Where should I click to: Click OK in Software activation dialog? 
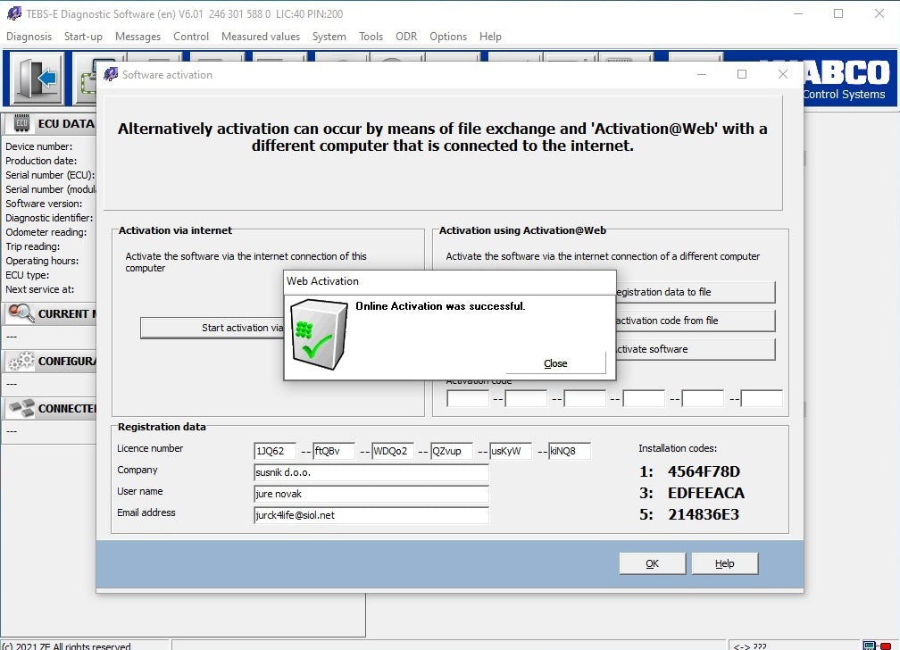click(652, 563)
